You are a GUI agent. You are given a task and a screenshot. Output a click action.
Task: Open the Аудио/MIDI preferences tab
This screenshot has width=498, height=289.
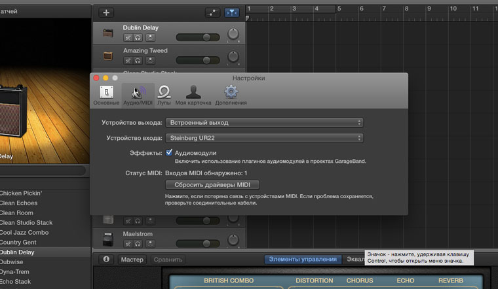point(138,95)
